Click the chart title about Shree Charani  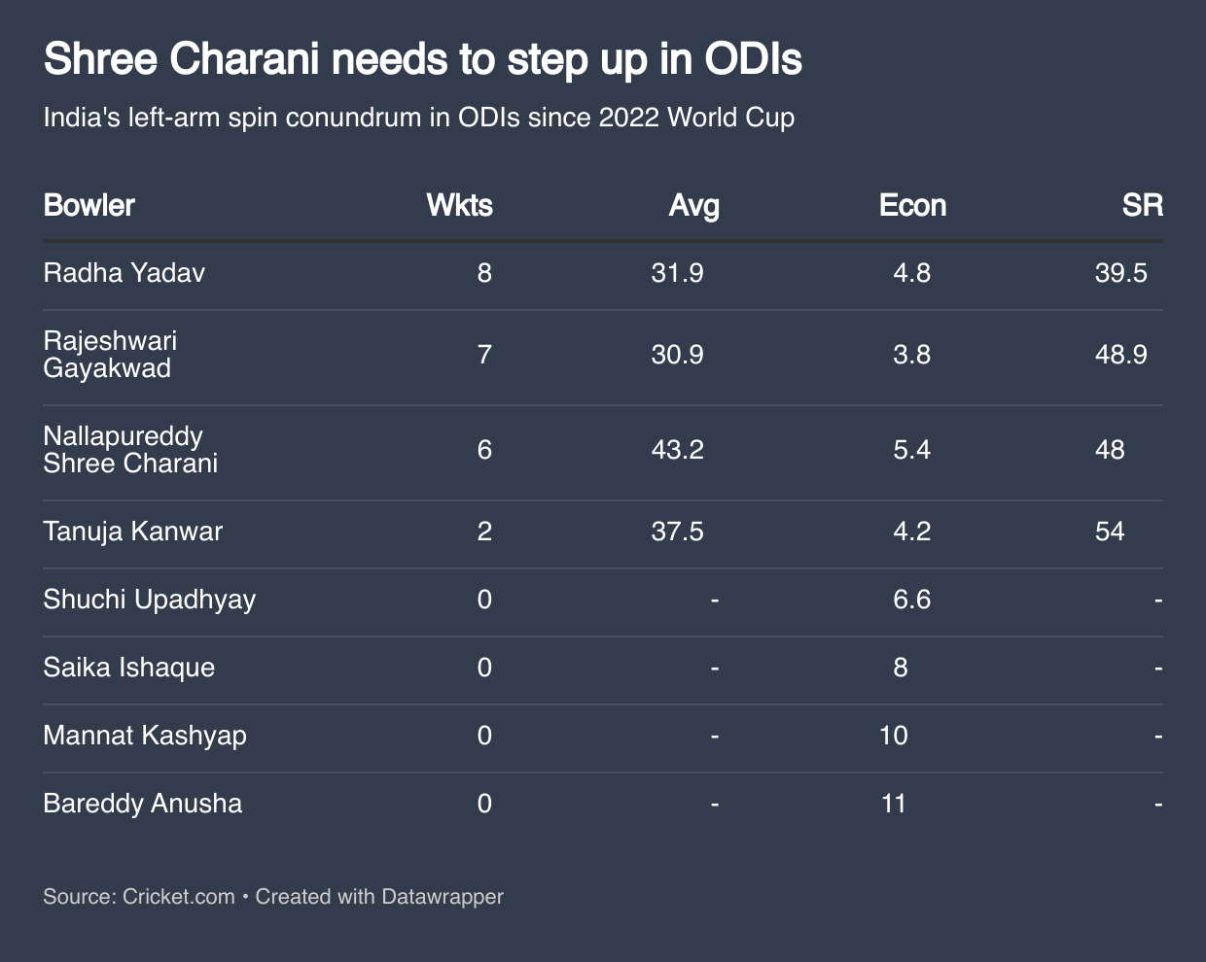click(x=423, y=60)
